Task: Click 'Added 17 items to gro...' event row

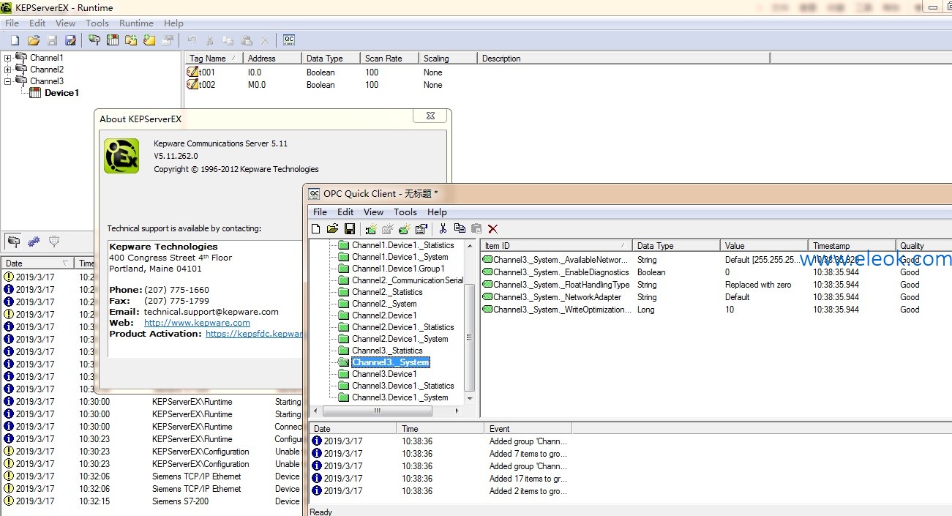Action: [x=631, y=479]
